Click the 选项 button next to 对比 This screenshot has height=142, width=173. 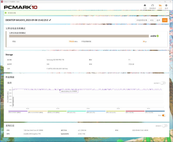[159, 20]
